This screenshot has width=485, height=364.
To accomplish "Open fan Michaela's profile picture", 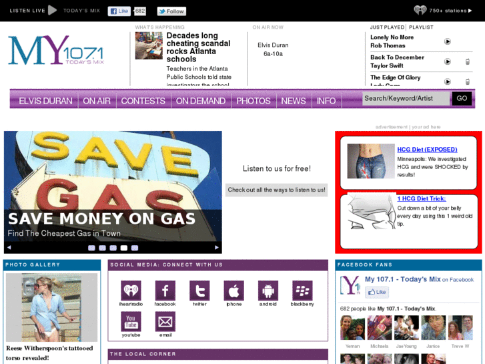I will (x=379, y=328).
